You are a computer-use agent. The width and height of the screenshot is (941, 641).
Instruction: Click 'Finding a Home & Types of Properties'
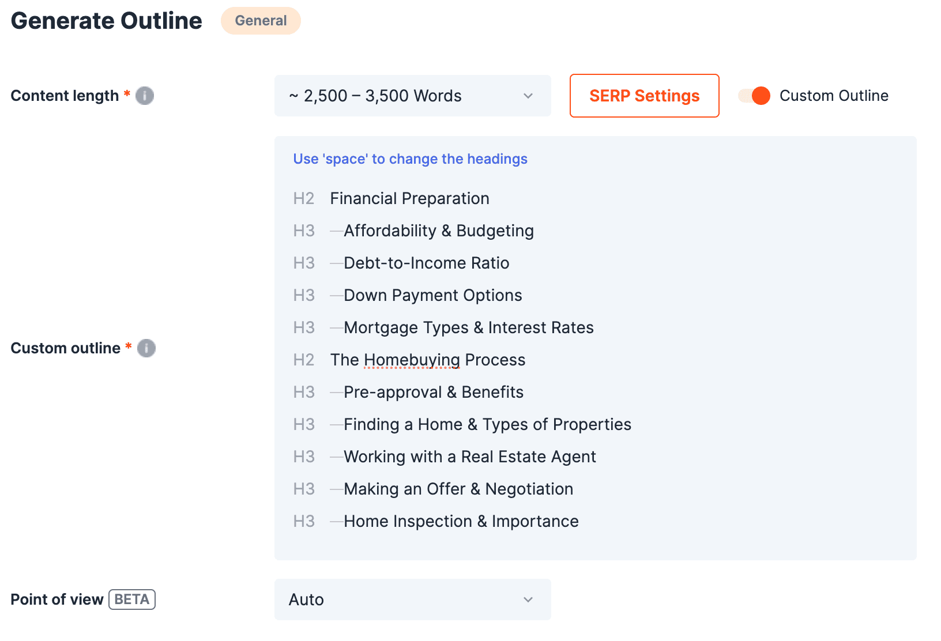point(488,424)
